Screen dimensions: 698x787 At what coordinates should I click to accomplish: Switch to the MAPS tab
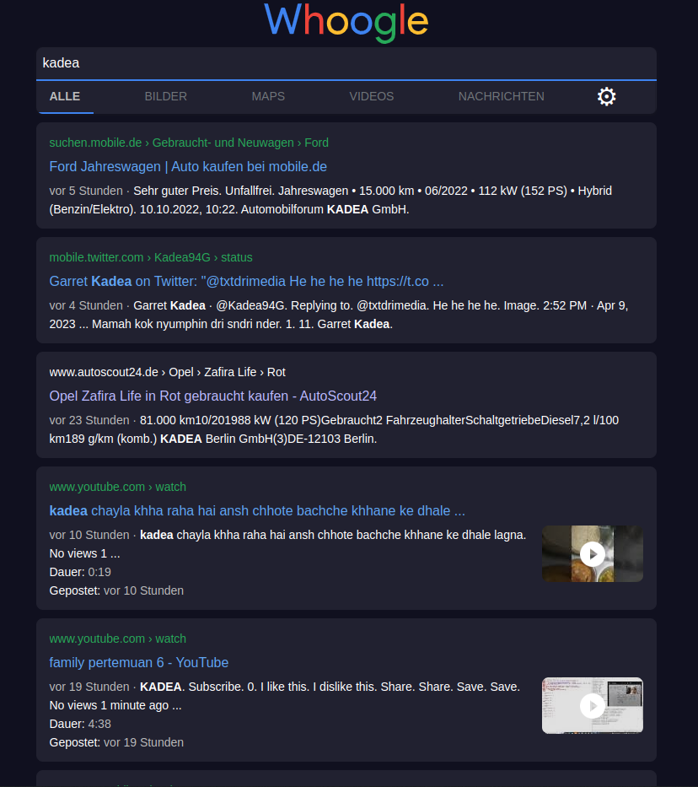click(x=268, y=96)
